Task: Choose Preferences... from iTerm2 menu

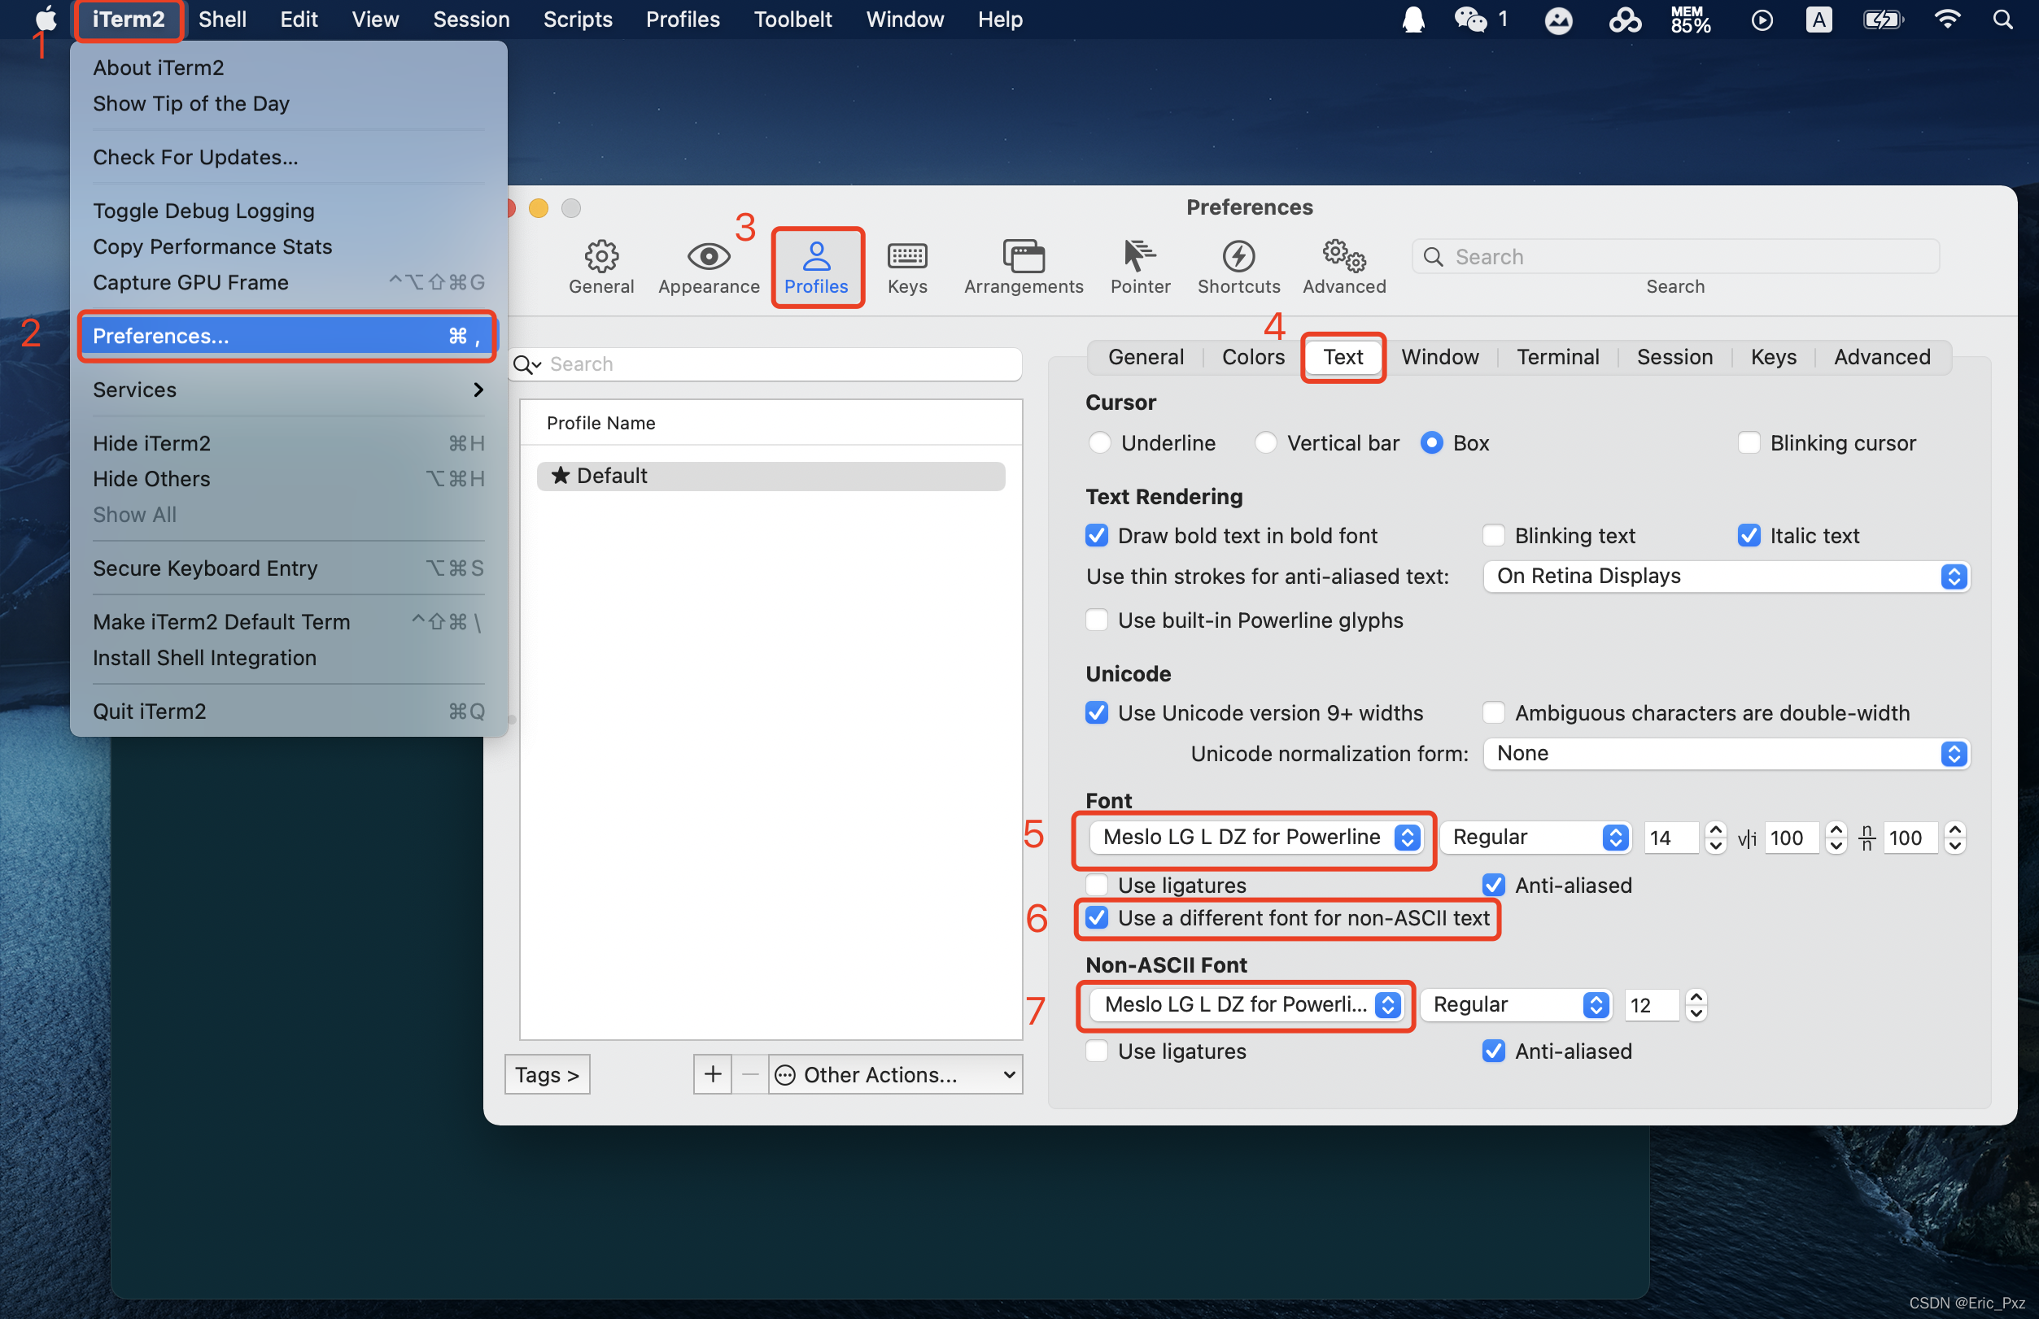Action: (x=288, y=336)
